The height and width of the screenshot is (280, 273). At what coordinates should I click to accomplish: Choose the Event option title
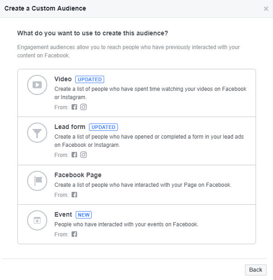[63, 214]
